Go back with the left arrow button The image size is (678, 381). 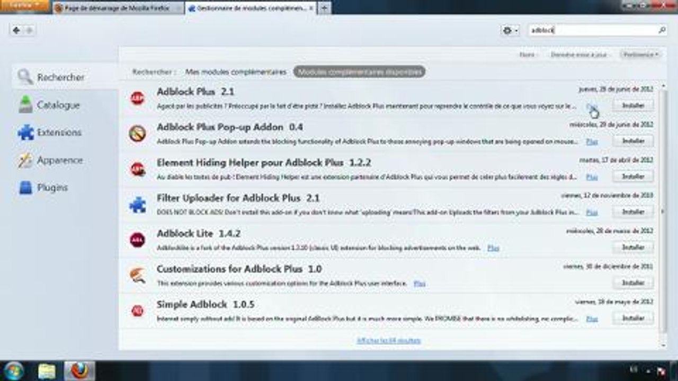click(x=16, y=31)
